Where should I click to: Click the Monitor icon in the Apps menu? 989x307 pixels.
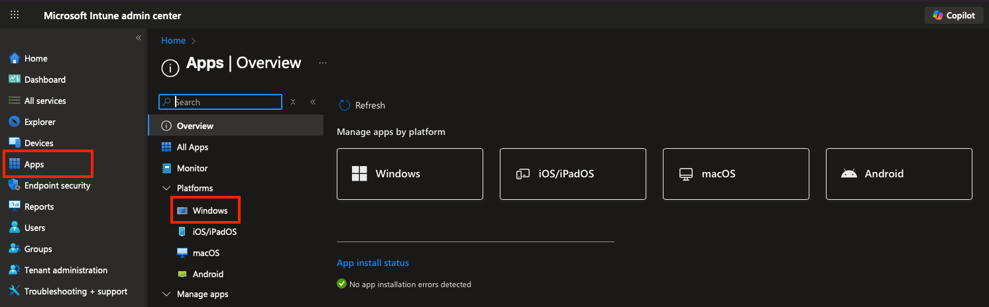[x=166, y=168]
